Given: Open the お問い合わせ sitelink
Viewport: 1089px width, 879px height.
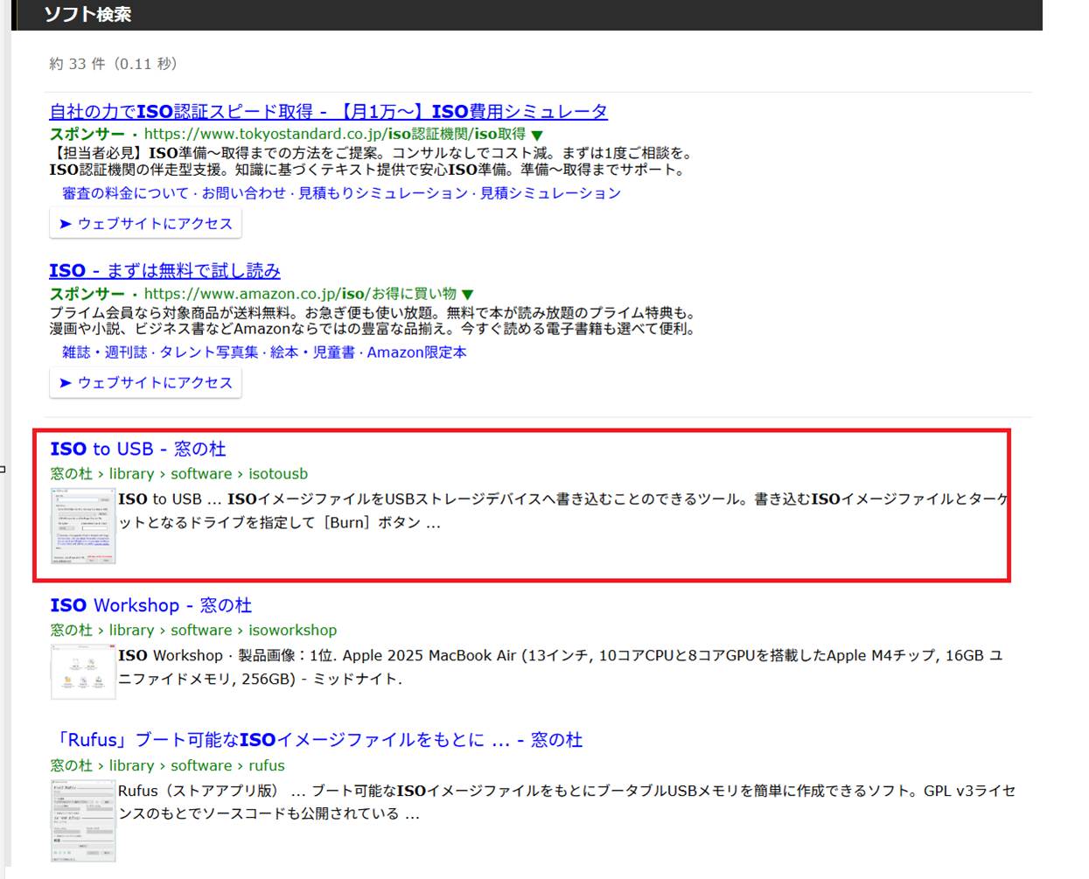Looking at the screenshot, I should tap(243, 193).
